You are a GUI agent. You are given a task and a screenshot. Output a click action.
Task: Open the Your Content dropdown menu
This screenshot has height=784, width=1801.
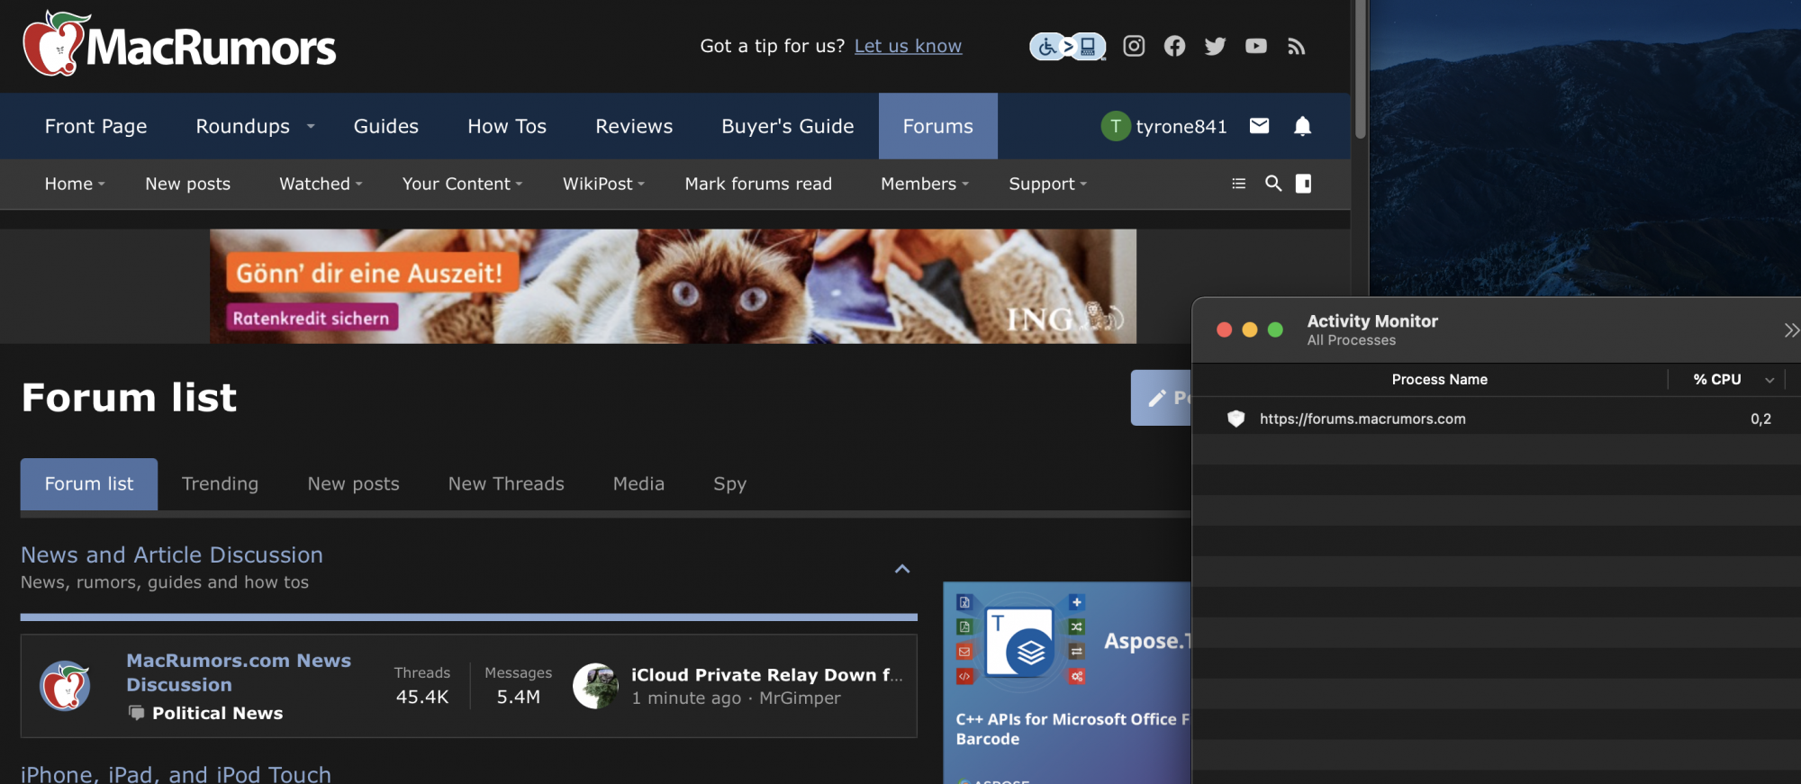tap(462, 184)
